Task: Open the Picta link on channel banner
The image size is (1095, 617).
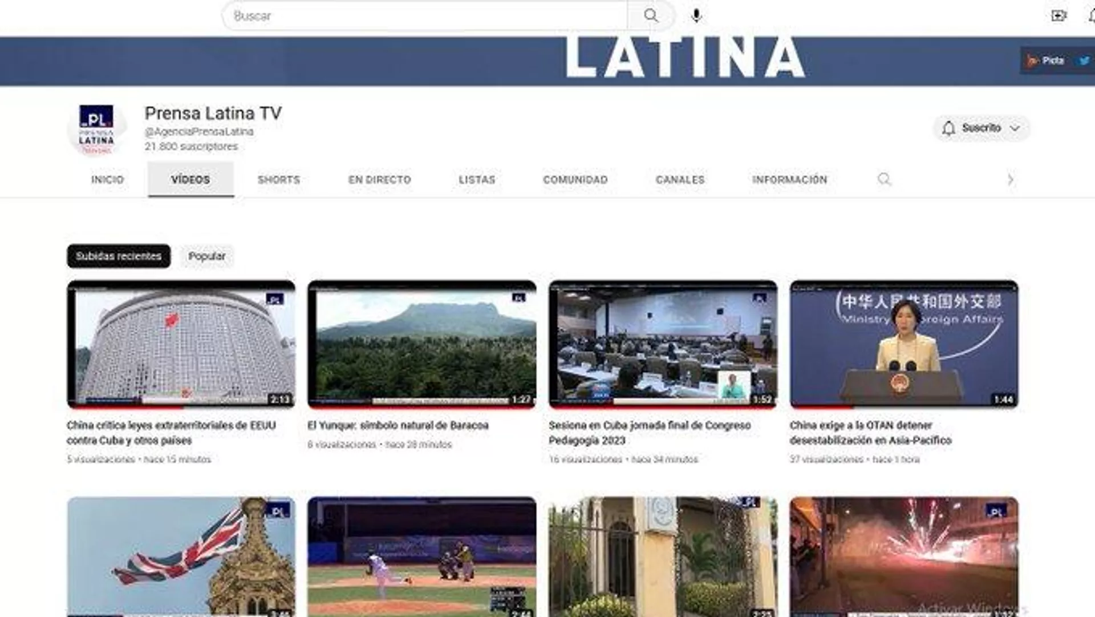Action: coord(1045,61)
